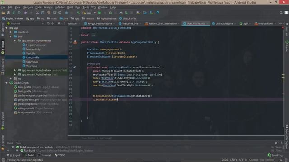Screen dimensions: 289x162
Task: Switch to the Welcome.java editor tab
Action: (x=130, y=24)
